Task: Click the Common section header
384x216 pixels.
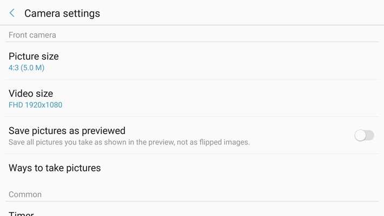Action: (25, 194)
